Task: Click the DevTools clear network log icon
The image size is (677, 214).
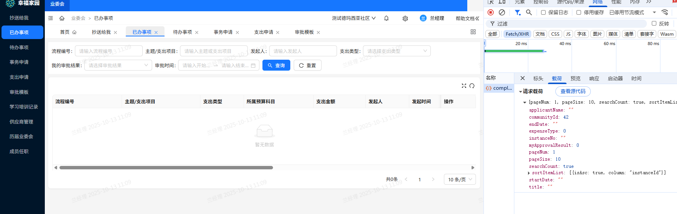Action: point(502,12)
